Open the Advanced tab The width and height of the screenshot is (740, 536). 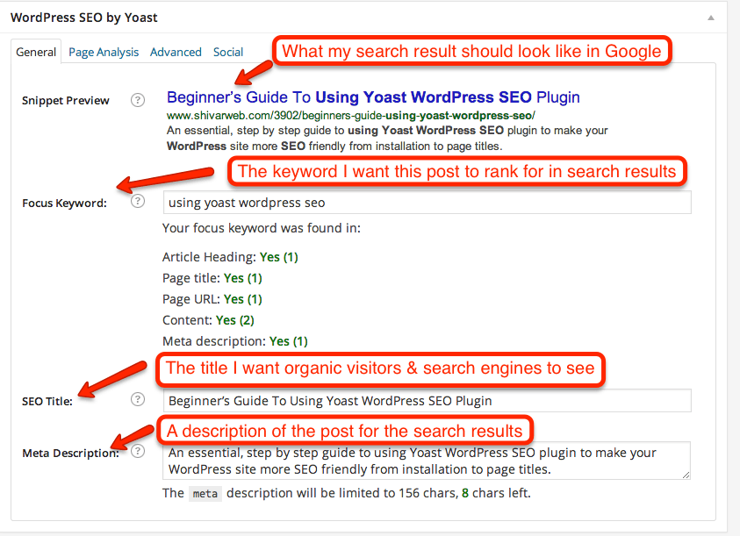[x=176, y=52]
